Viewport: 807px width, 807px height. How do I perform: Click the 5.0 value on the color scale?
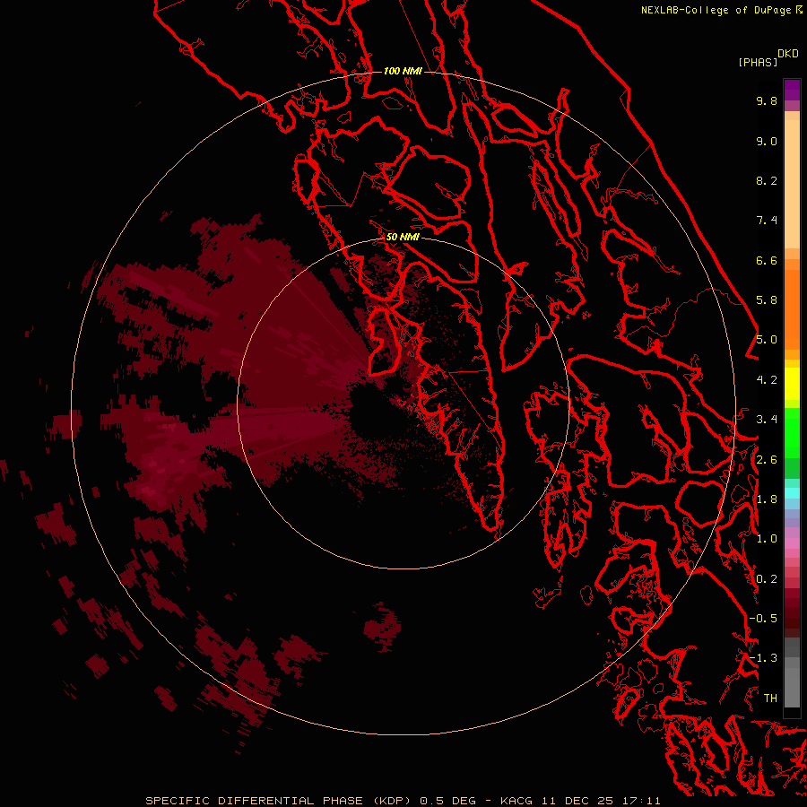click(767, 340)
